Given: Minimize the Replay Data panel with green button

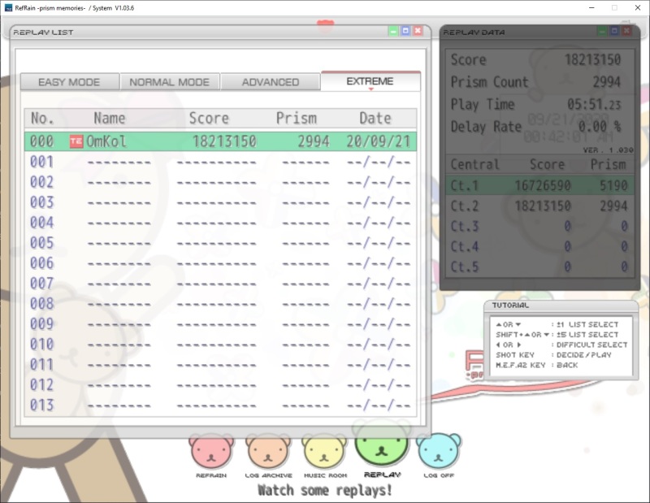Looking at the screenshot, I should pos(602,31).
